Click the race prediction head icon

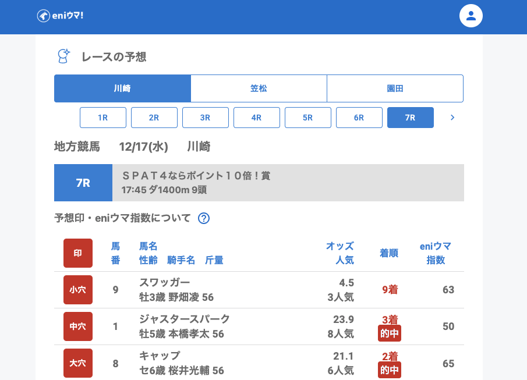[x=63, y=56]
